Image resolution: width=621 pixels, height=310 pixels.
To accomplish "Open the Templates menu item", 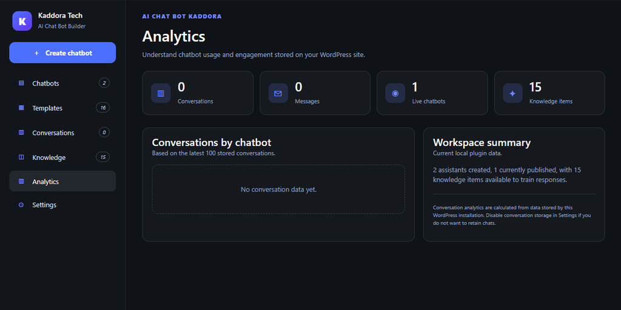I will pos(62,108).
